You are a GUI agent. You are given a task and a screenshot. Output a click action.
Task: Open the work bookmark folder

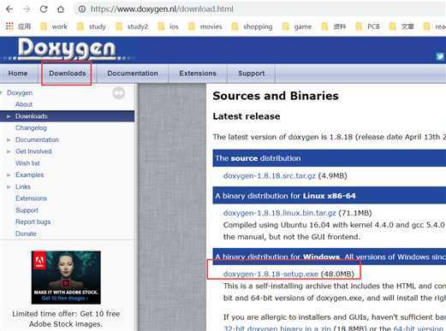[x=54, y=27]
